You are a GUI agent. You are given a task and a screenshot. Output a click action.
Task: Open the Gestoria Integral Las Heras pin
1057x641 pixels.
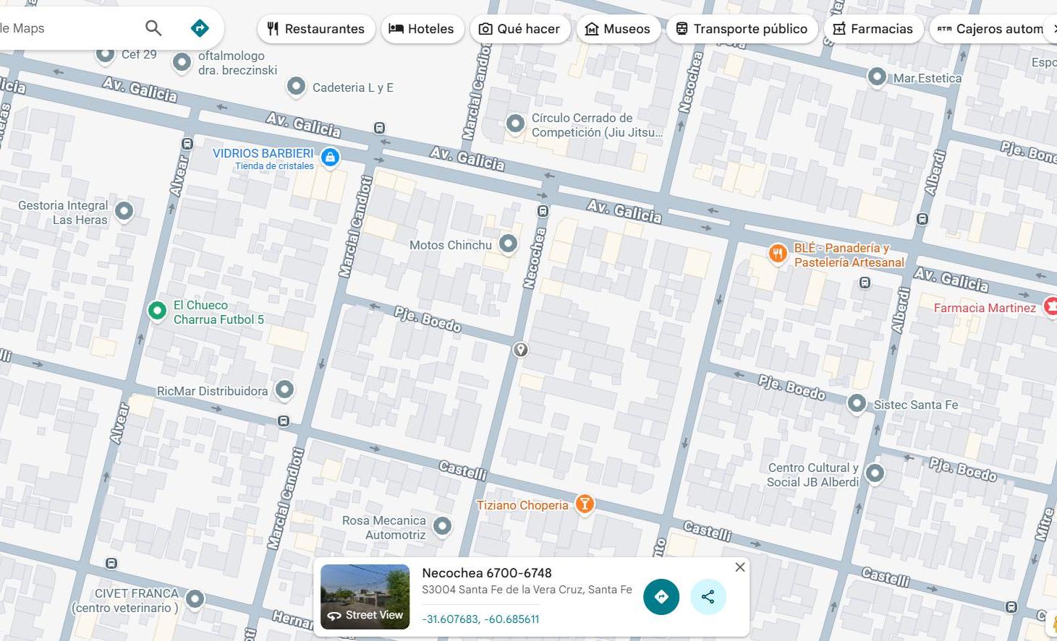(124, 211)
